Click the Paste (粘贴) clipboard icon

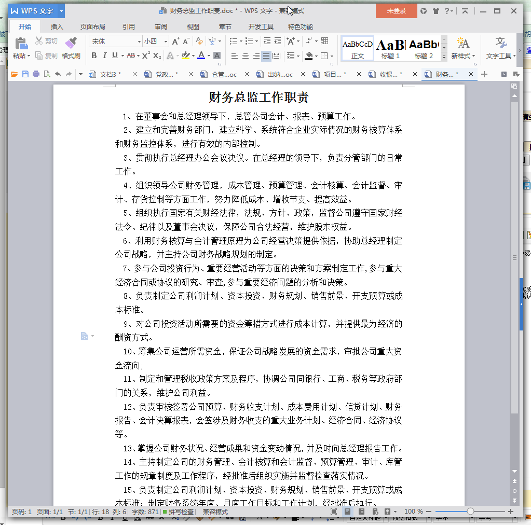(21, 43)
